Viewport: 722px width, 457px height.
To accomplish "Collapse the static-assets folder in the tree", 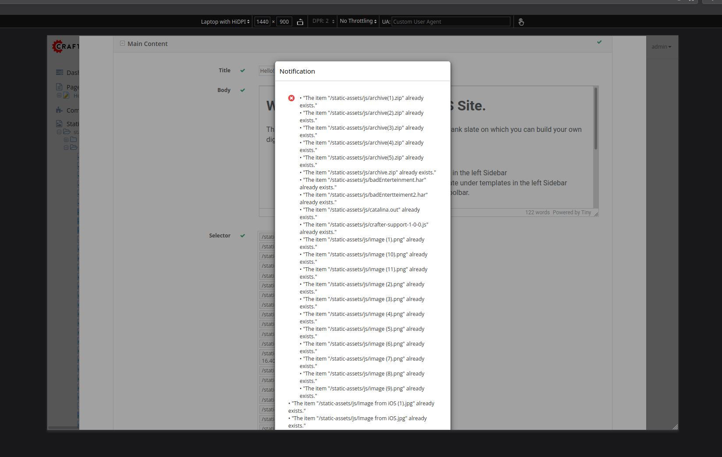I will (x=59, y=132).
